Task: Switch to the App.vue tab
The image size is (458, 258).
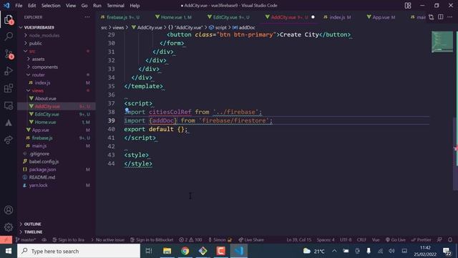Action: (x=381, y=17)
